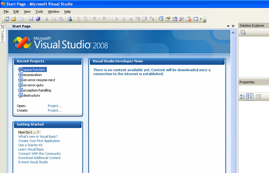Screen dimensions: 269x173
Task: Click the Save floppy disk icon
Action: tap(31, 19)
